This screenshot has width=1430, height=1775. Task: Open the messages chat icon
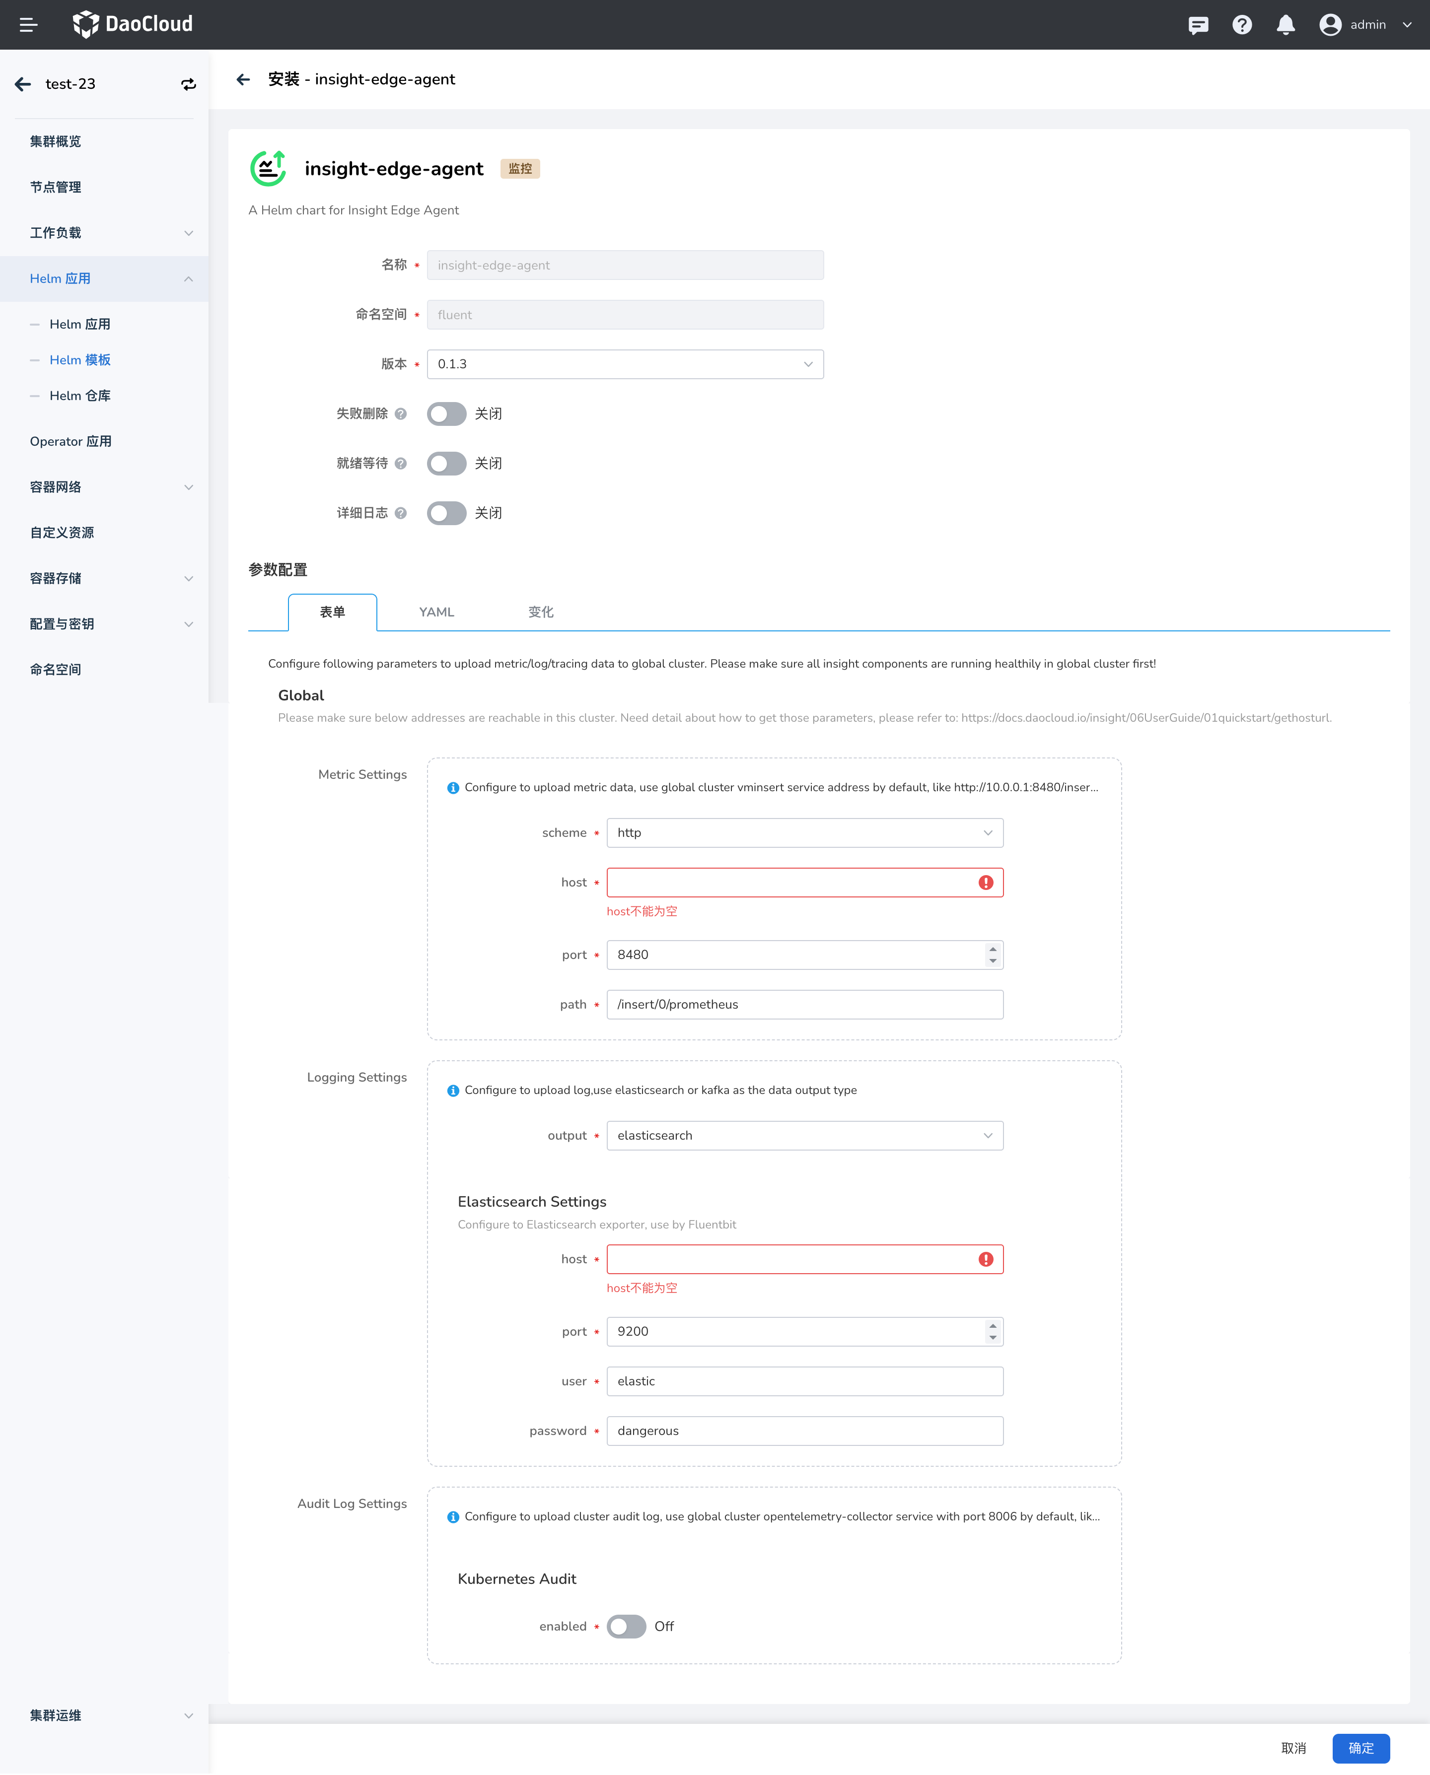coord(1198,25)
